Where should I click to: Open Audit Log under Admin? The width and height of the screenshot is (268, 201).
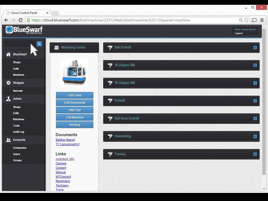pos(18,132)
